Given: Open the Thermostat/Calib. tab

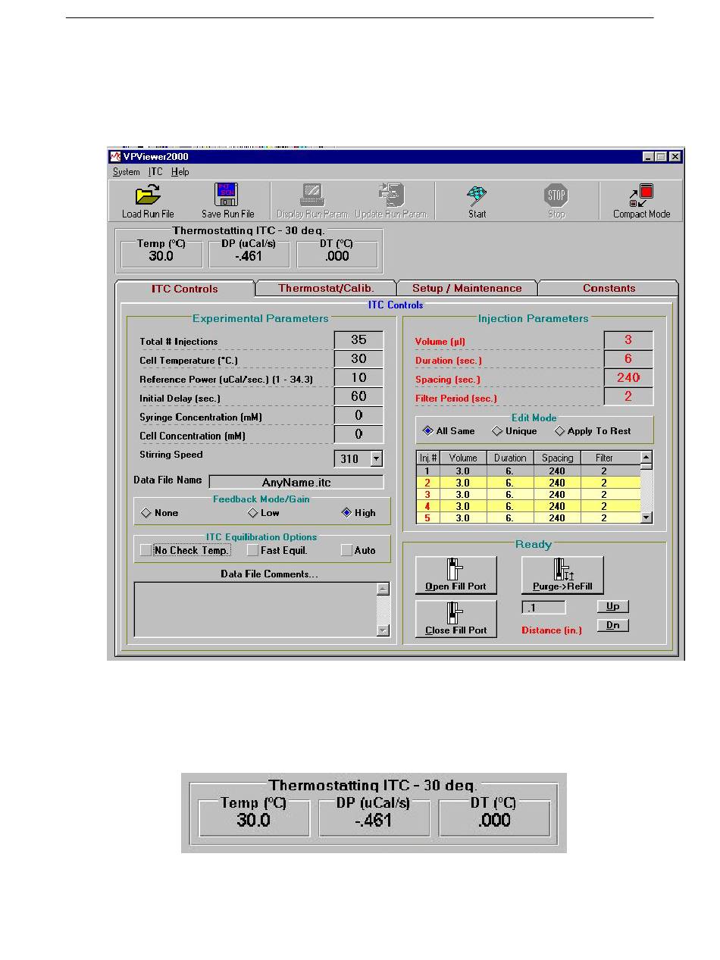Looking at the screenshot, I should pyautogui.click(x=325, y=288).
